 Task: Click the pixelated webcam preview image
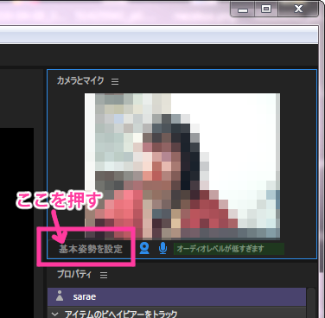tap(182, 166)
